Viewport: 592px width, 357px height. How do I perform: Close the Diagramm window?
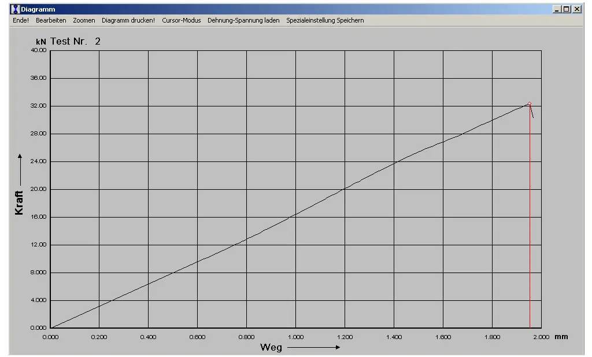pyautogui.click(x=576, y=9)
